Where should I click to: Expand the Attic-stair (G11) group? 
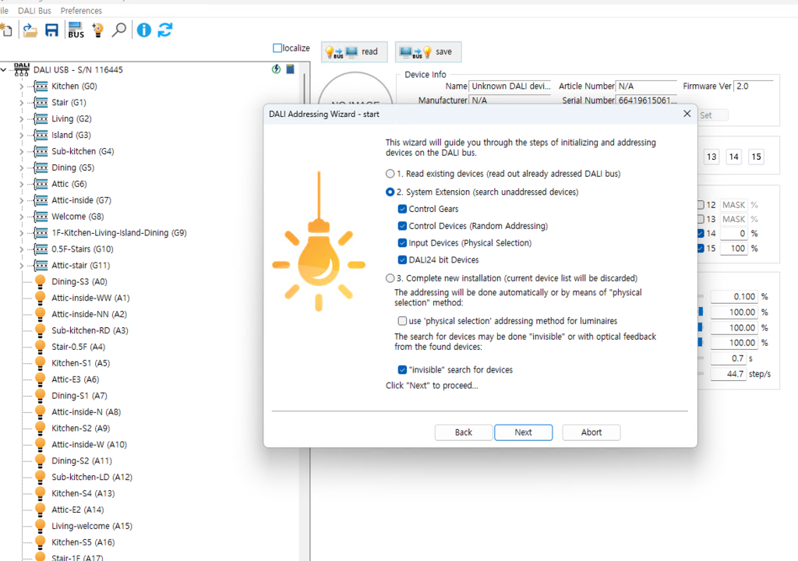(x=21, y=266)
